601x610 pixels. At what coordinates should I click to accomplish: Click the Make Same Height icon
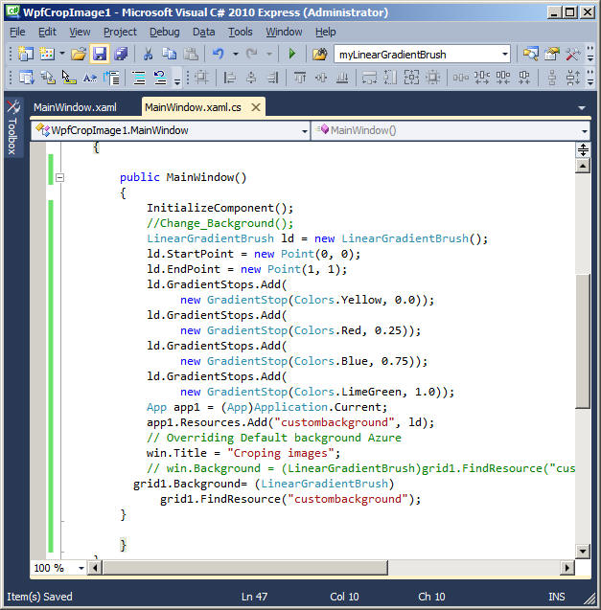click(x=390, y=78)
